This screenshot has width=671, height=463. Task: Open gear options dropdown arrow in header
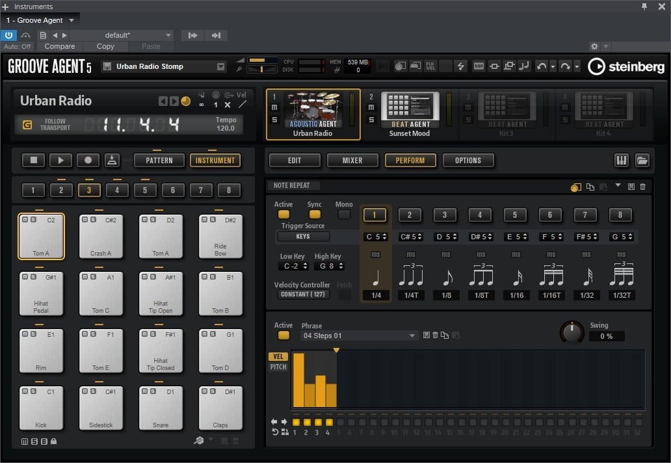tap(605, 46)
